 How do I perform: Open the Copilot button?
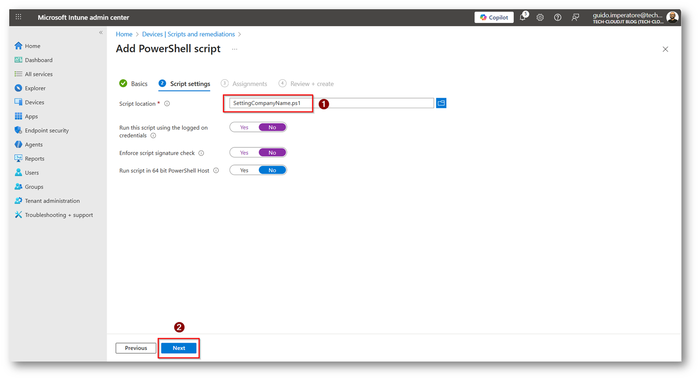click(x=494, y=17)
